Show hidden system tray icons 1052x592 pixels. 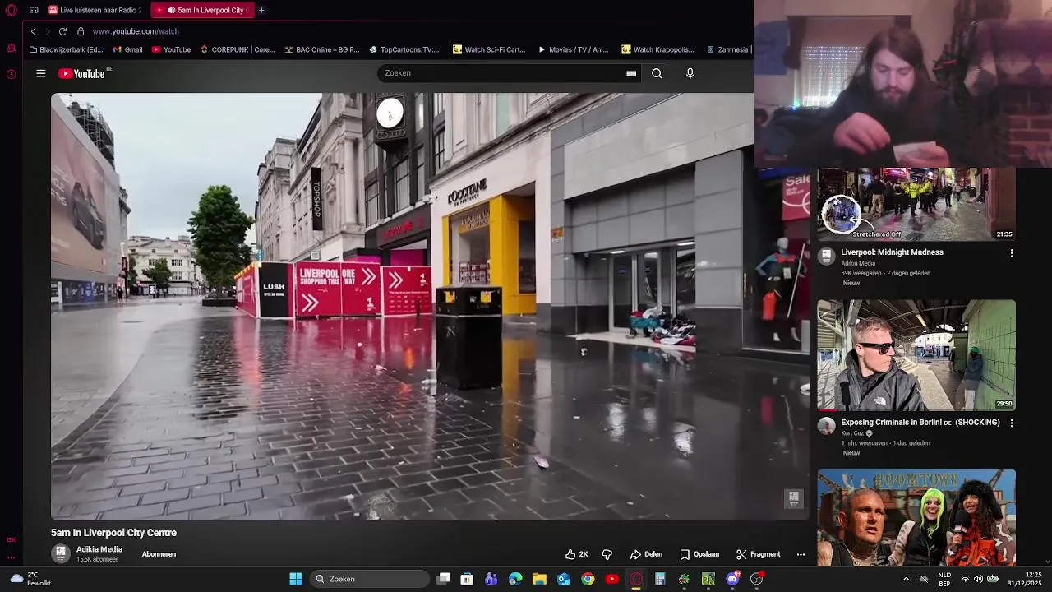click(906, 579)
